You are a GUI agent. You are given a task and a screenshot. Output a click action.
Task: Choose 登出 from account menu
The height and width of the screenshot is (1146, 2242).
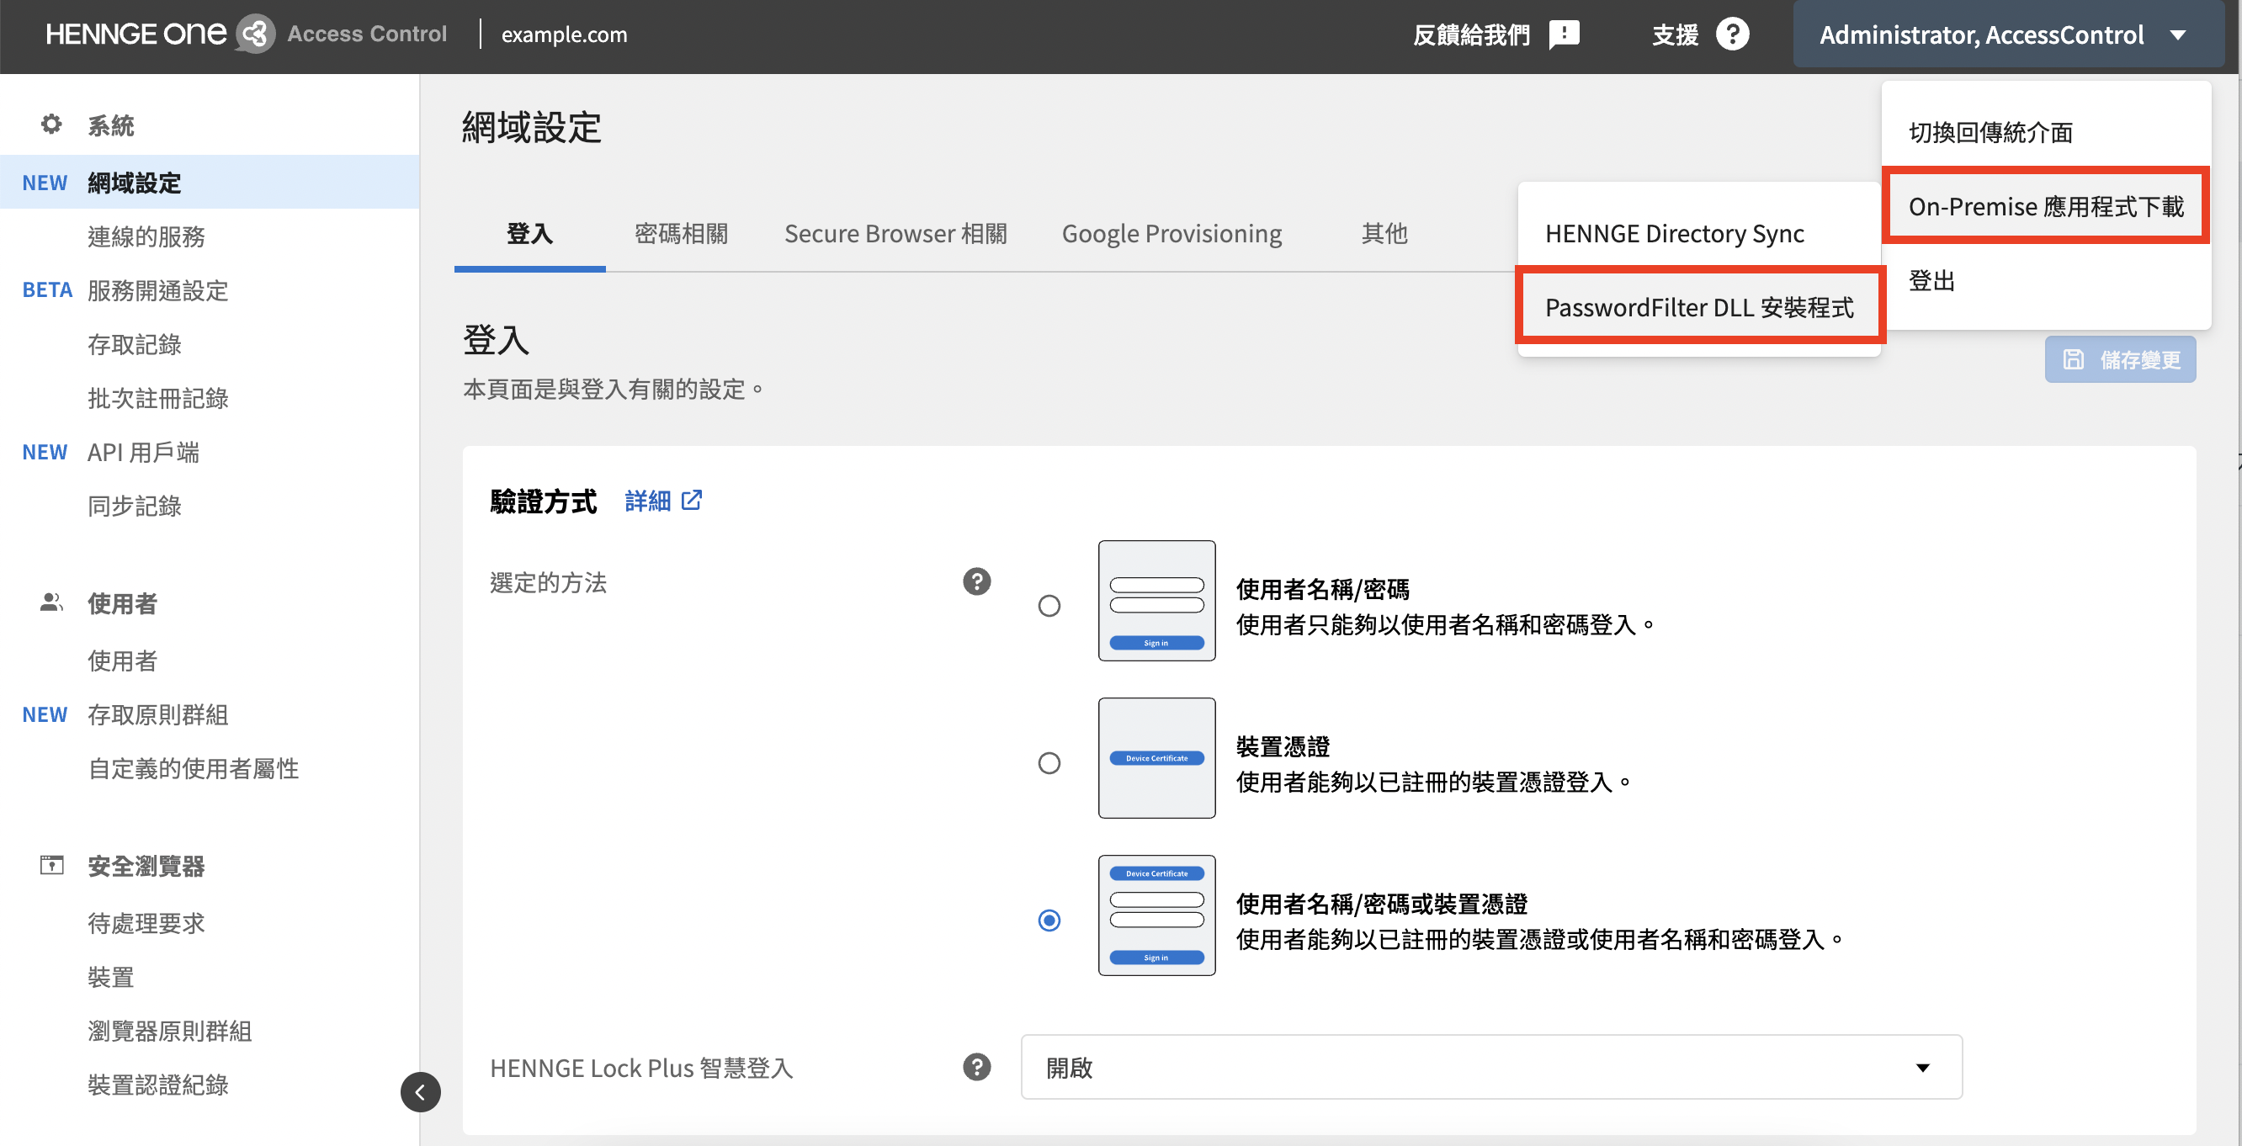[x=2046, y=280]
